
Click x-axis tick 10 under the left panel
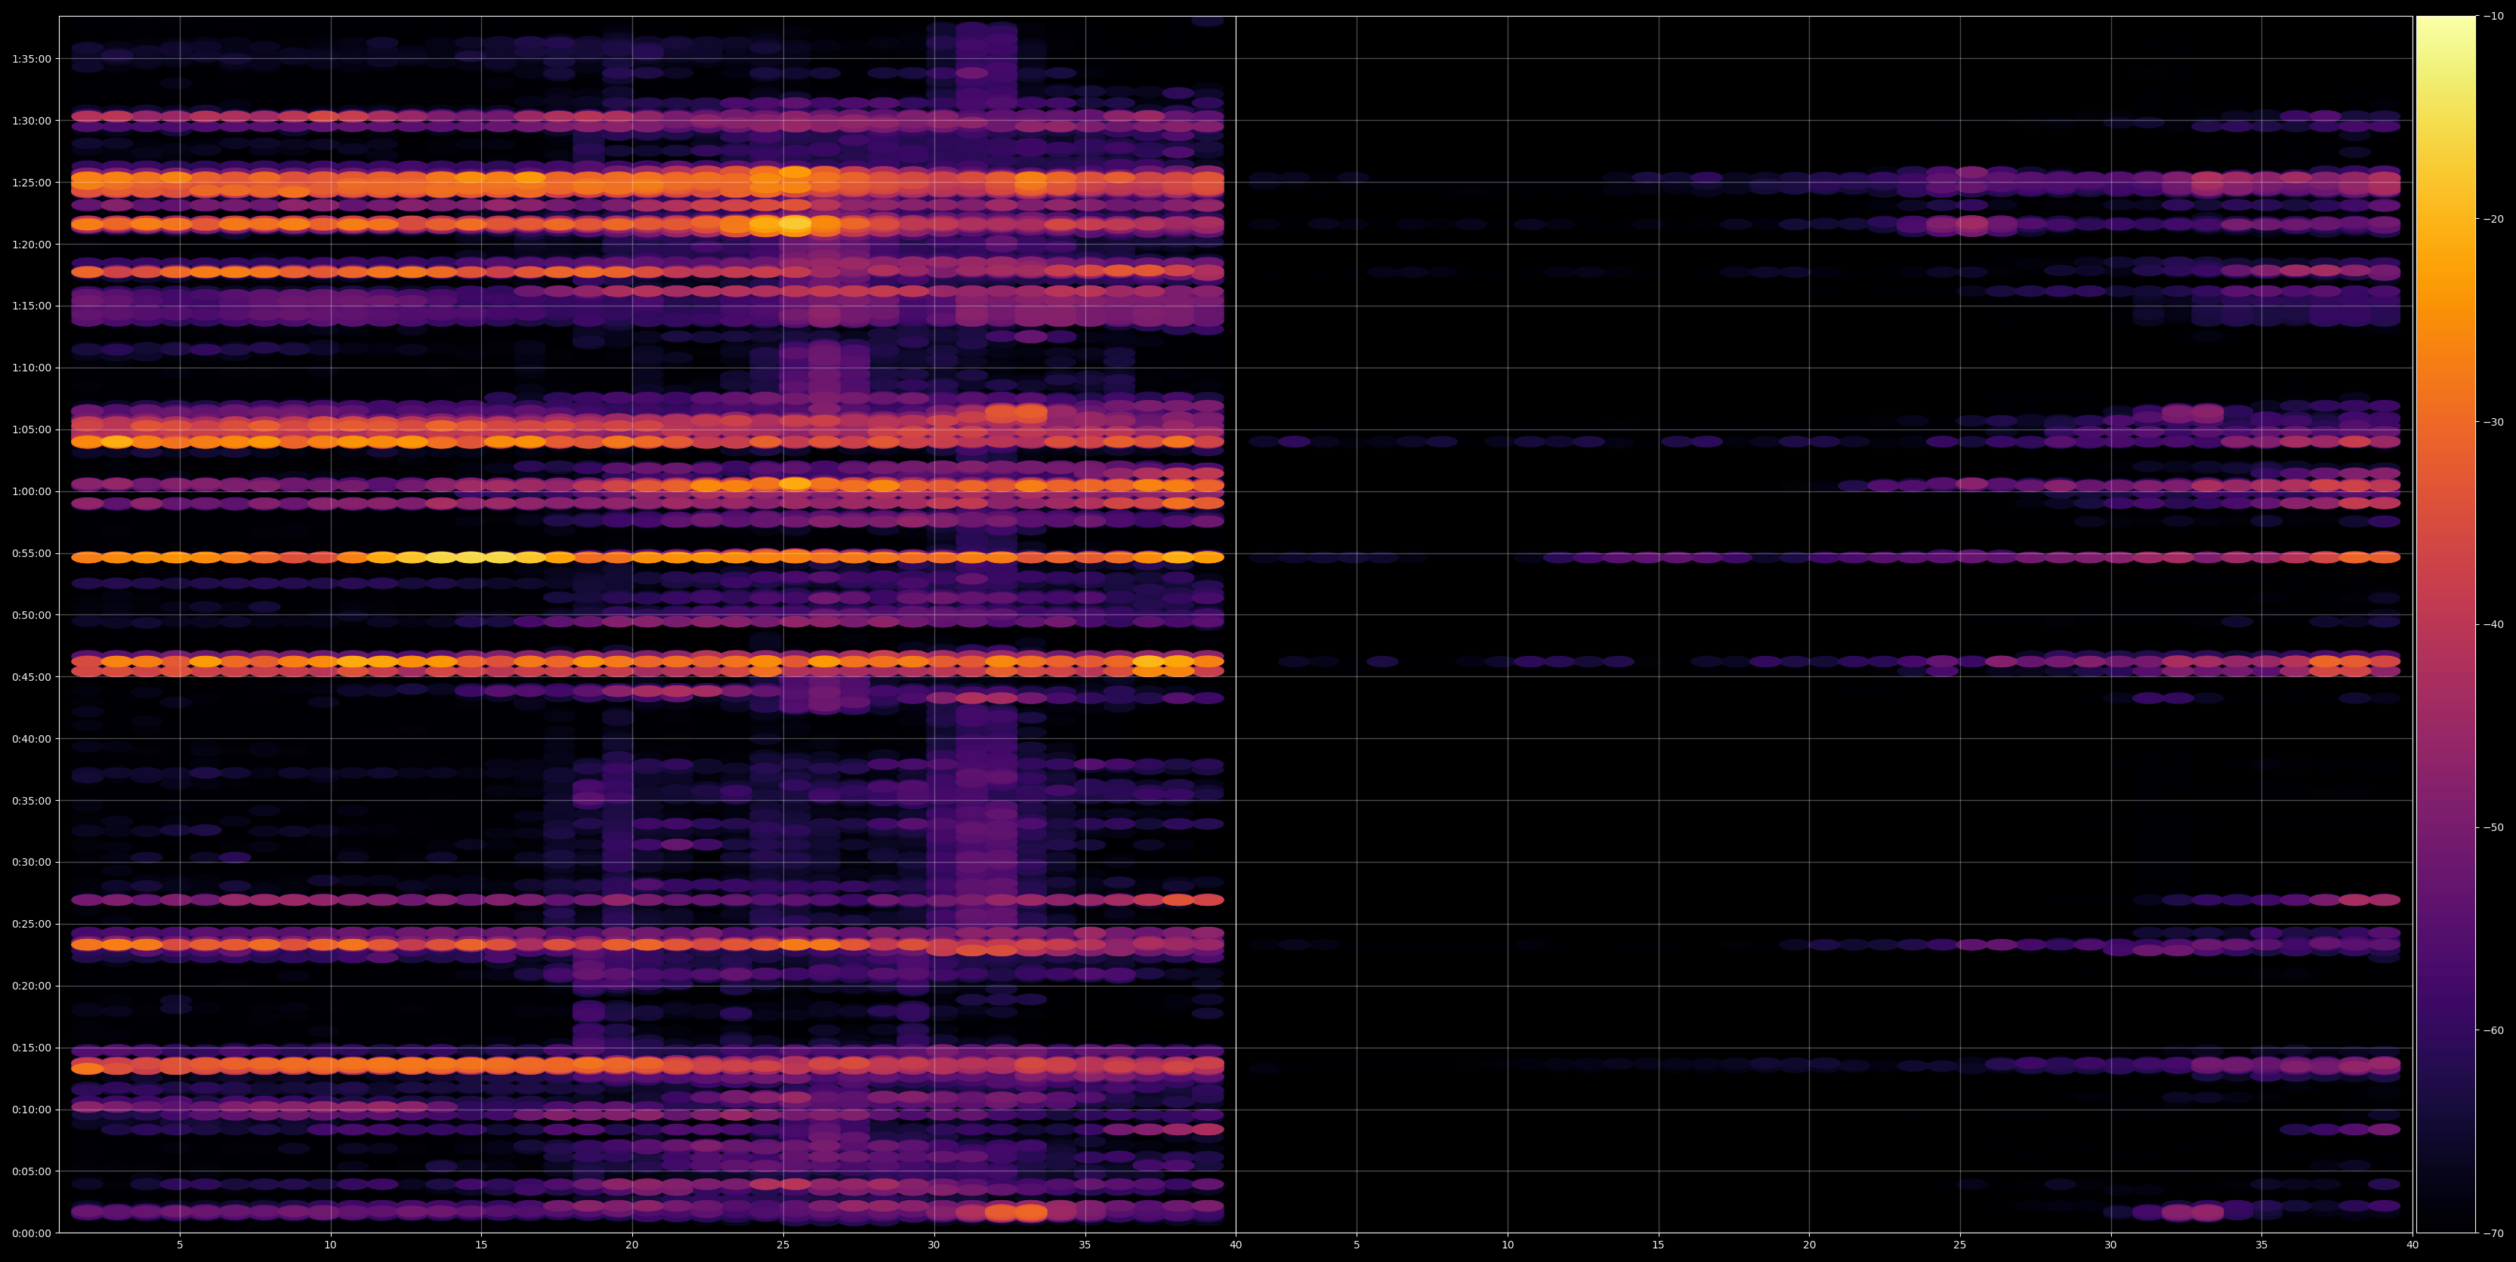pyautogui.click(x=330, y=1245)
